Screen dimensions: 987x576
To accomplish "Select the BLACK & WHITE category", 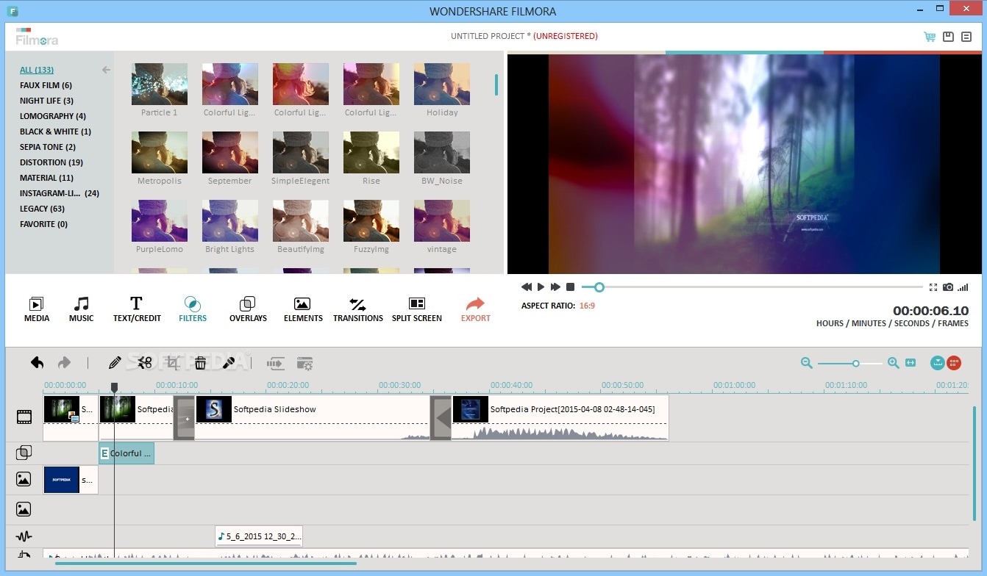I will tap(55, 131).
